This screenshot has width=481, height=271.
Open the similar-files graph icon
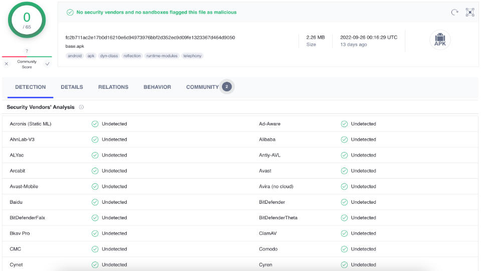[470, 12]
